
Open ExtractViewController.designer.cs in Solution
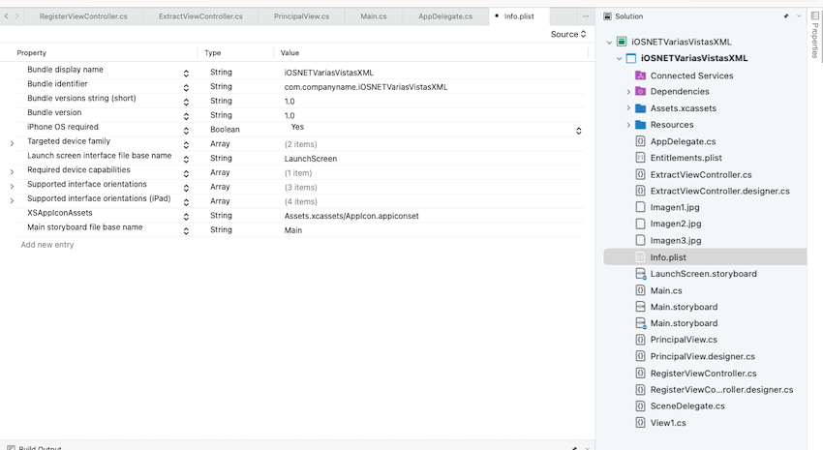point(720,191)
